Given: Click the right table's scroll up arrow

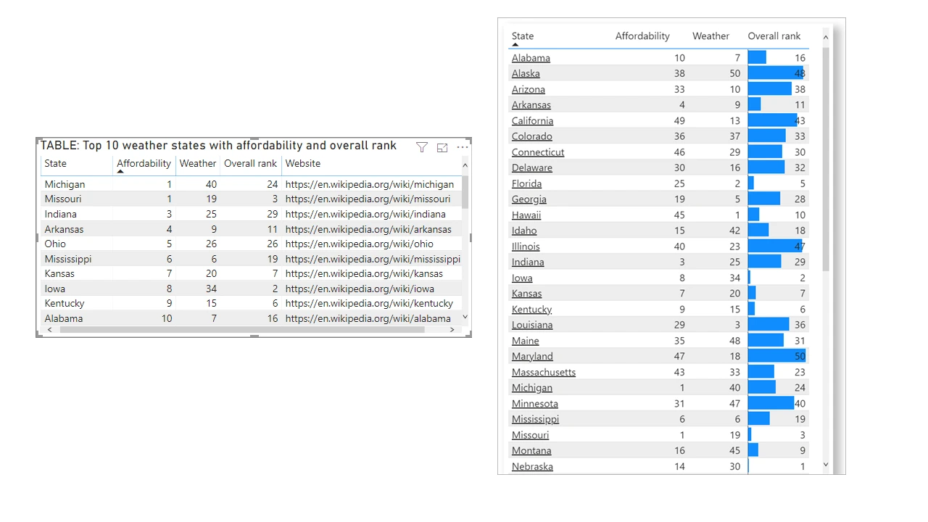Looking at the screenshot, I should tap(826, 36).
